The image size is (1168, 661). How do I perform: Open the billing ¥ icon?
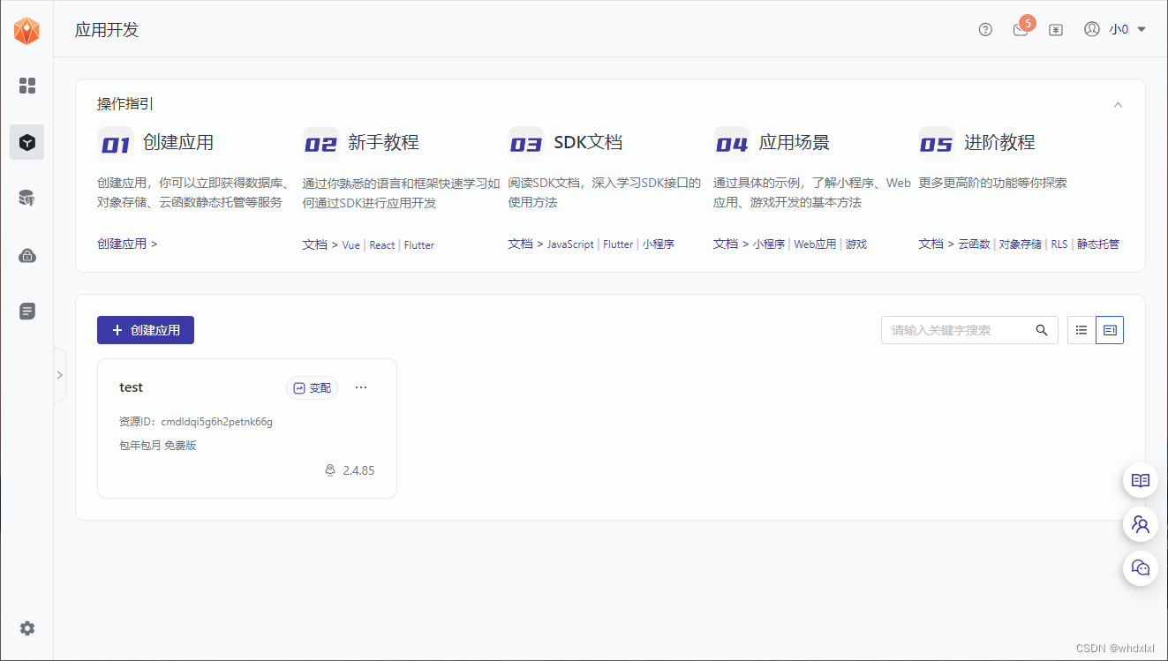(x=1056, y=29)
